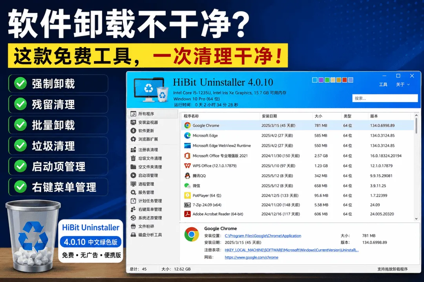This screenshot has height=282, width=424.
Task: Apply the purple theme color swatch
Action: 321,80
